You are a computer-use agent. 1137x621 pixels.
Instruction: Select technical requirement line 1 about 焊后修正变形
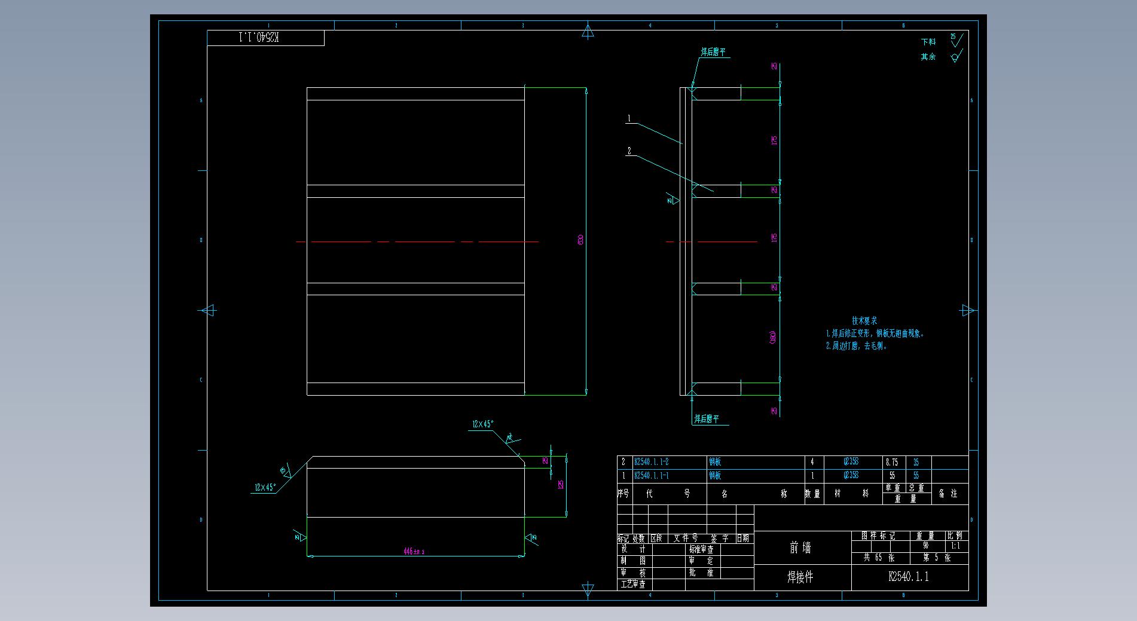pos(875,334)
